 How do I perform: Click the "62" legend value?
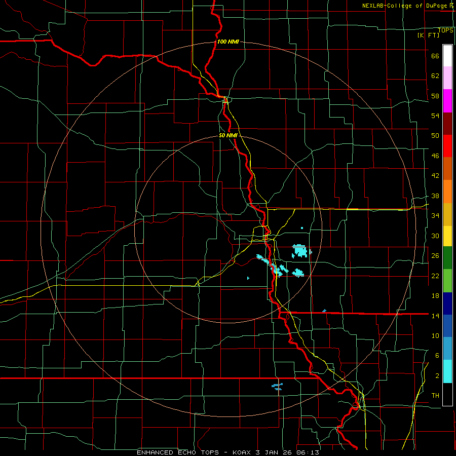435,76
